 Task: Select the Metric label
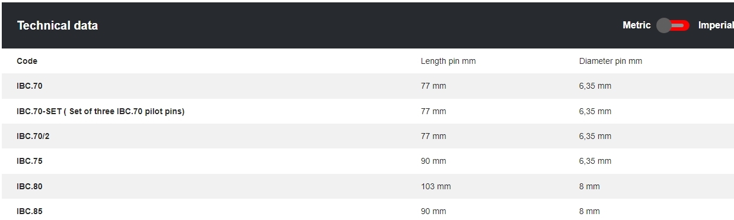click(x=636, y=25)
